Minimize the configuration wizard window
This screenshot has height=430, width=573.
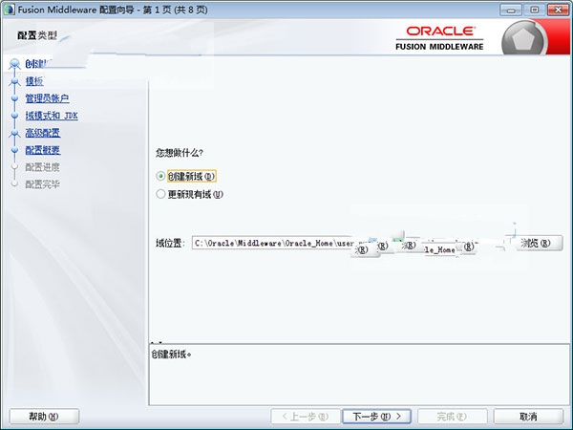(511, 10)
